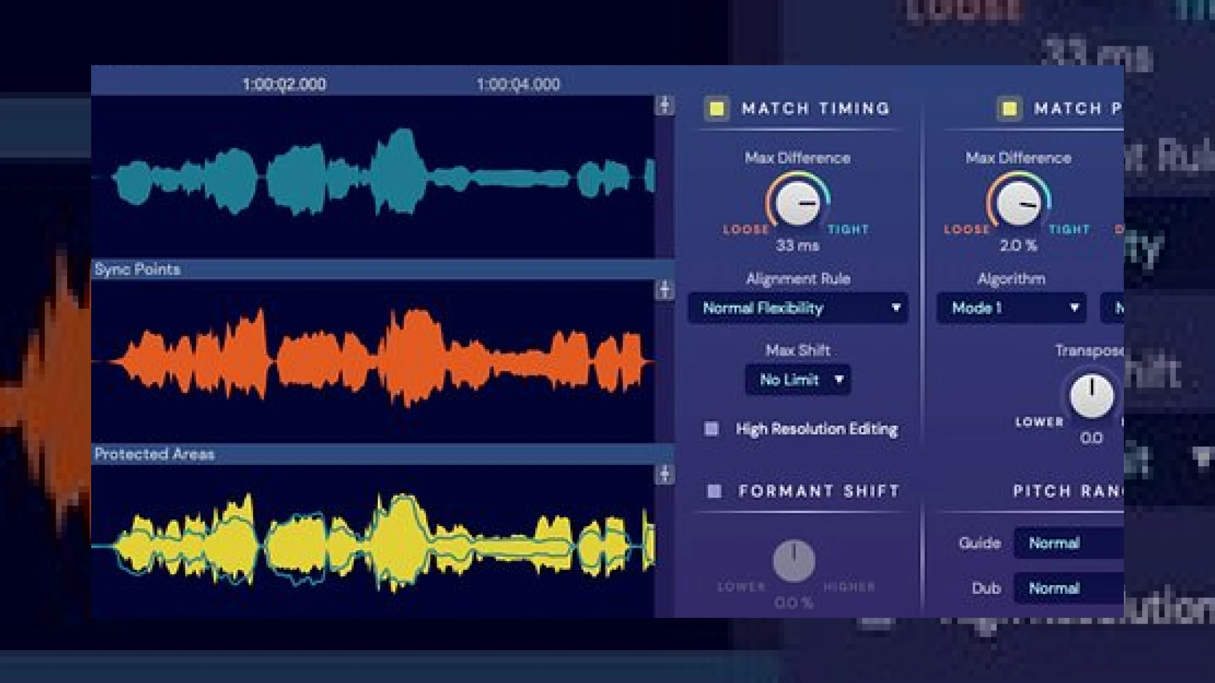Click the Transpose 0.0 value
The width and height of the screenshot is (1215, 683).
pyautogui.click(x=1092, y=438)
